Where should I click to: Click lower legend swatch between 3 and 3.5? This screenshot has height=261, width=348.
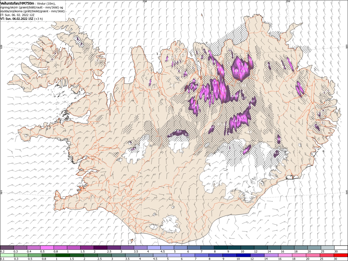(118, 255)
